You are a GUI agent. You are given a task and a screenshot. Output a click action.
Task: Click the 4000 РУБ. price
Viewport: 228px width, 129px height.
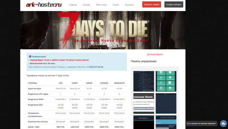pyautogui.click(x=104, y=127)
